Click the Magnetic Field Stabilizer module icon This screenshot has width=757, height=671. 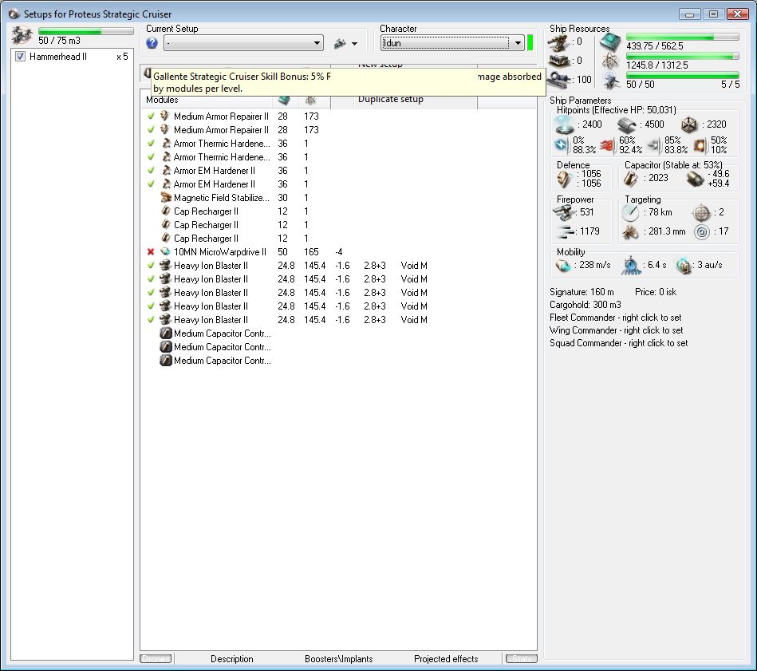pyautogui.click(x=166, y=198)
